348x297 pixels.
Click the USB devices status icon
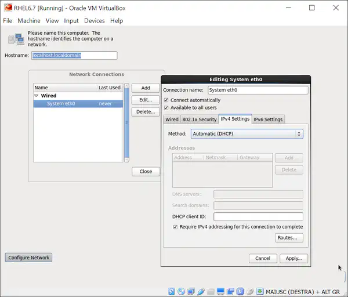coord(201,291)
